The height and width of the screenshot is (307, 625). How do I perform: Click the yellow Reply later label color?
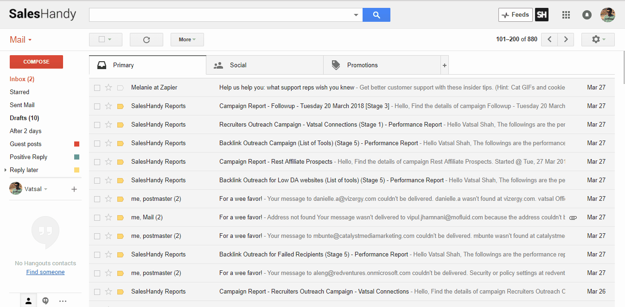[x=77, y=170]
